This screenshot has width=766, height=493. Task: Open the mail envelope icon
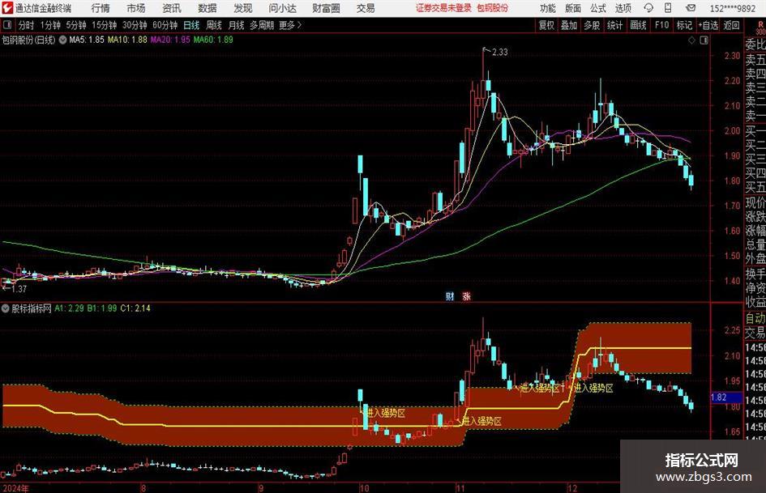coord(691,8)
